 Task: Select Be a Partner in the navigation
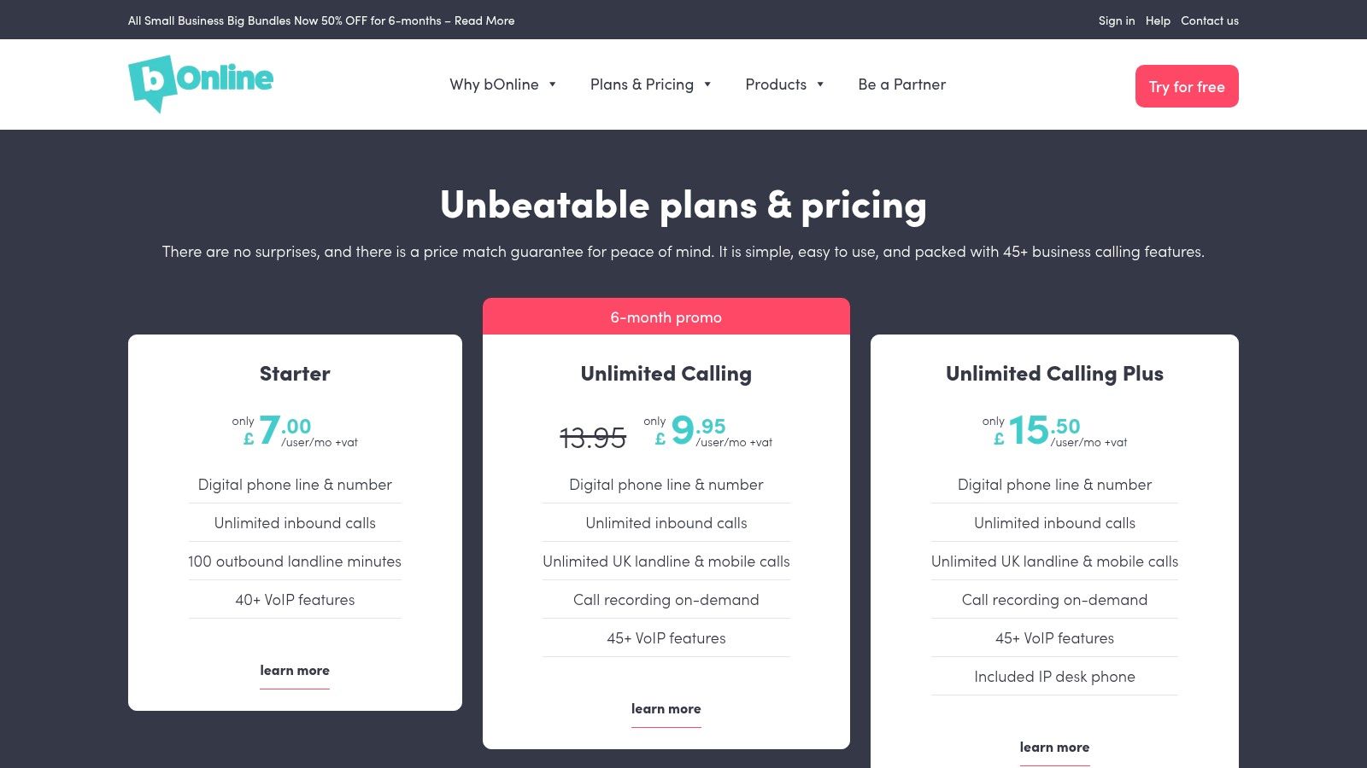(x=901, y=84)
